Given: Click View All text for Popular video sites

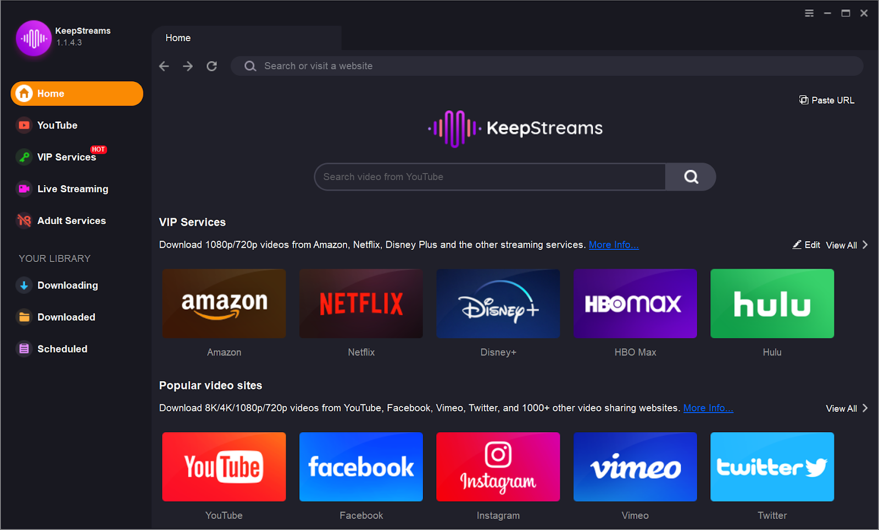Looking at the screenshot, I should tap(841, 408).
